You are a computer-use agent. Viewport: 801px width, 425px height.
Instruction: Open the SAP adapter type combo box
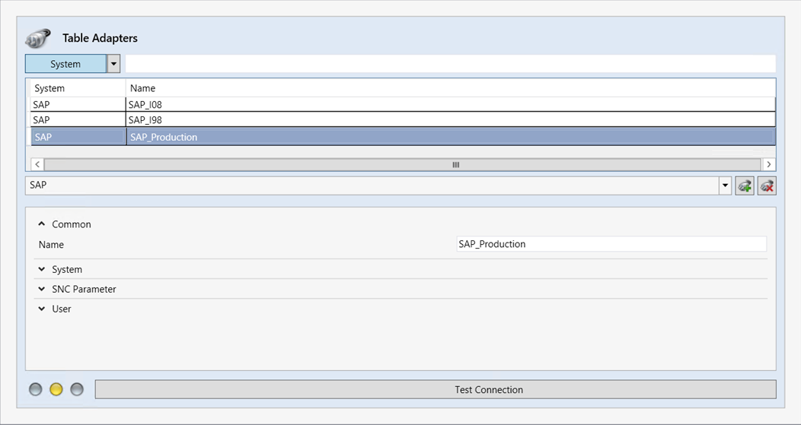724,186
